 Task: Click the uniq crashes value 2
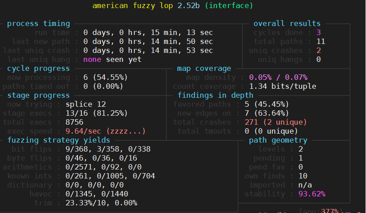(x=319, y=50)
